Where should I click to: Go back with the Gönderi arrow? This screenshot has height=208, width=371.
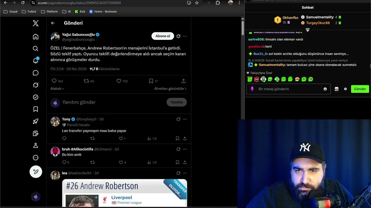point(53,23)
